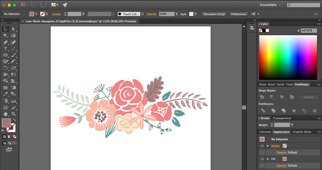322x170 pixels.
Task: Select the Column Graph tool
Action: (14, 101)
